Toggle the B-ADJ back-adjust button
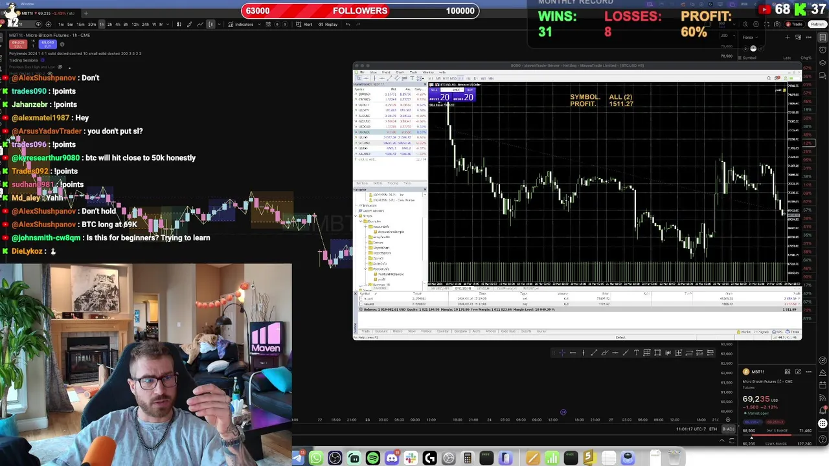This screenshot has height=466, width=829. (729, 429)
